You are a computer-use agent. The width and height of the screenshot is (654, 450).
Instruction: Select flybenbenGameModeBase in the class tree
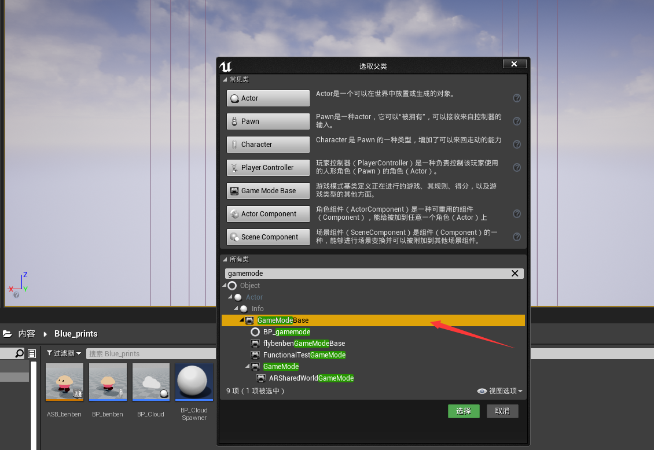pyautogui.click(x=373, y=344)
